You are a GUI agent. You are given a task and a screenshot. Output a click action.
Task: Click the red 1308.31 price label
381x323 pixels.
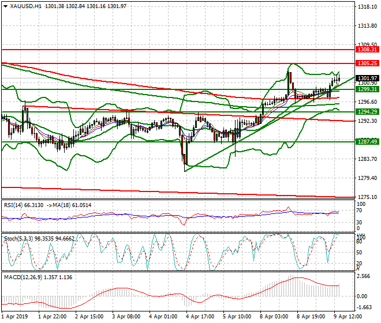coord(367,50)
